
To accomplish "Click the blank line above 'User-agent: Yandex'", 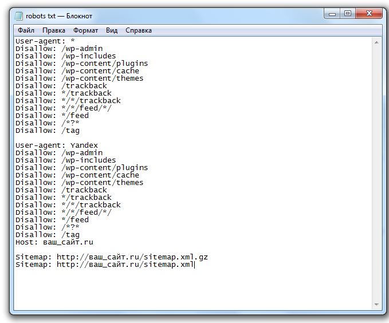I will (x=115, y=138).
